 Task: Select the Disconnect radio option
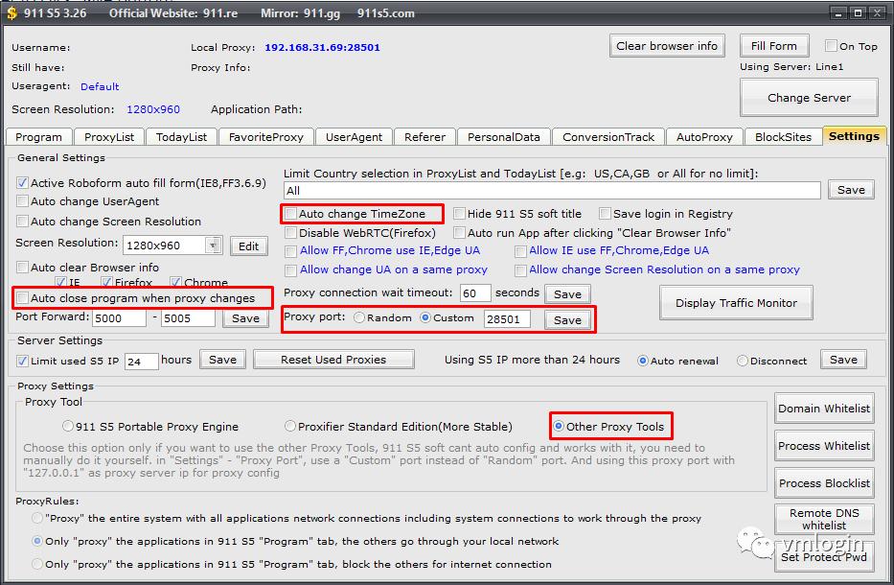point(743,362)
